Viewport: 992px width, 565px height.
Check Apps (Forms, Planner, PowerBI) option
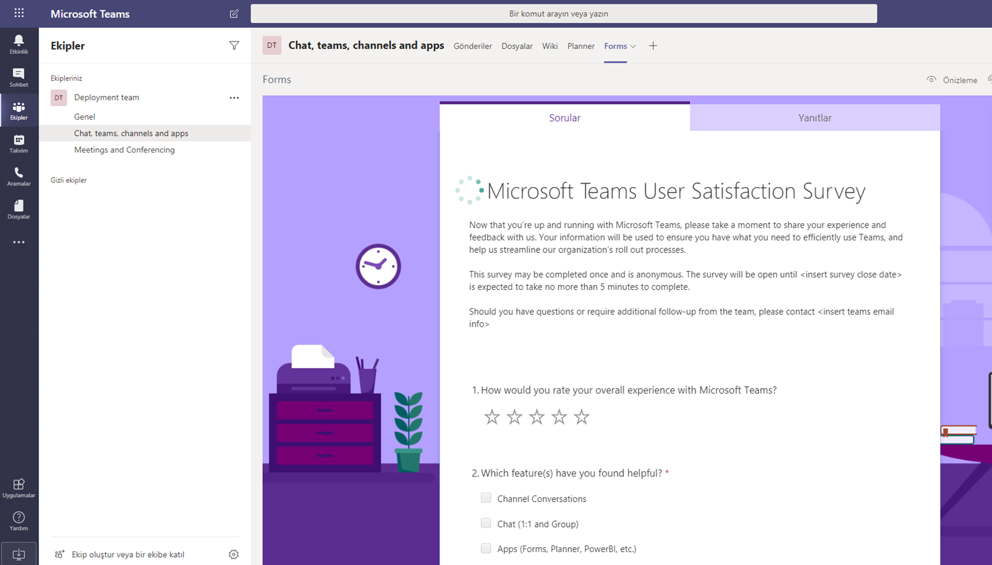[x=486, y=548]
